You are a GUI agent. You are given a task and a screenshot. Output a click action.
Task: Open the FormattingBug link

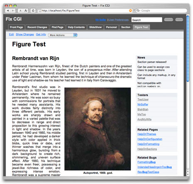click(147, 162)
